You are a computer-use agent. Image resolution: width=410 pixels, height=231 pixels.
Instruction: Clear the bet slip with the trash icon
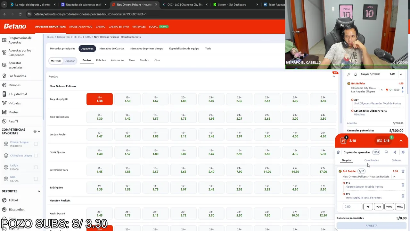click(x=338, y=152)
